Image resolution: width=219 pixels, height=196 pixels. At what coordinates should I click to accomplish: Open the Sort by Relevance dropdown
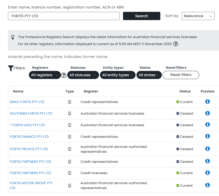click(198, 16)
